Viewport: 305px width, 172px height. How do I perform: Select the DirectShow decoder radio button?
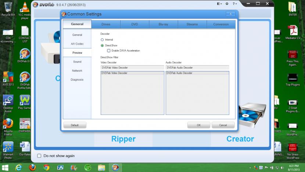[x=102, y=46]
